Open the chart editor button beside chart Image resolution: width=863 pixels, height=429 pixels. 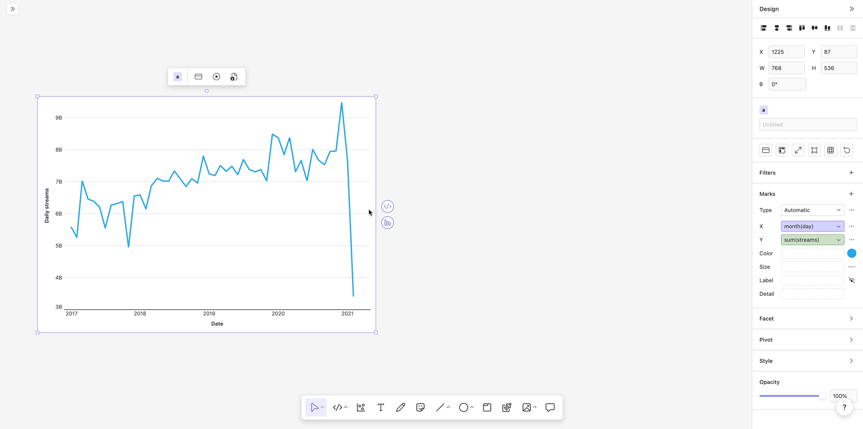[x=388, y=223]
